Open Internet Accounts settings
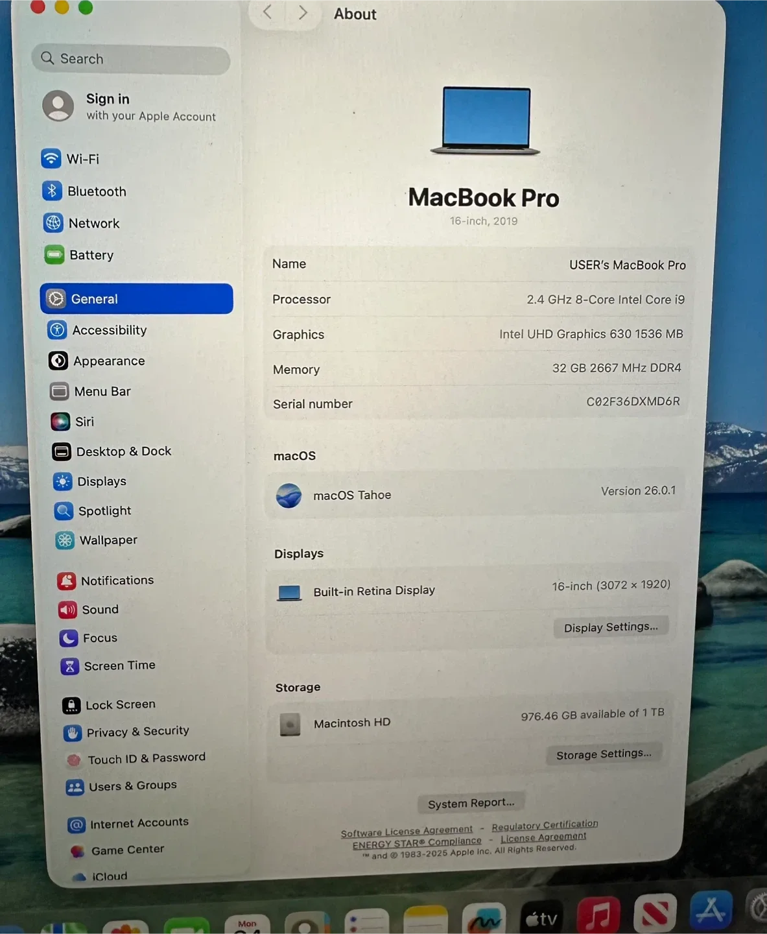Screen dimensions: 767x934 click(x=138, y=822)
